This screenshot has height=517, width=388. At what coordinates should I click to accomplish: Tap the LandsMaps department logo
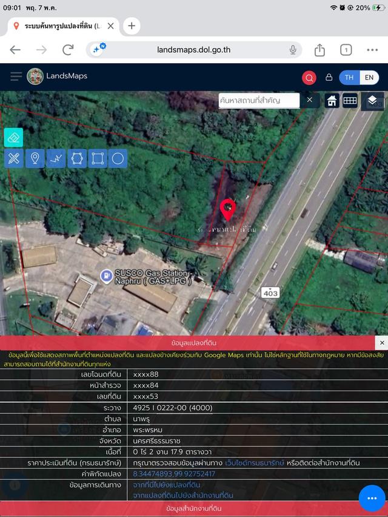click(x=35, y=76)
